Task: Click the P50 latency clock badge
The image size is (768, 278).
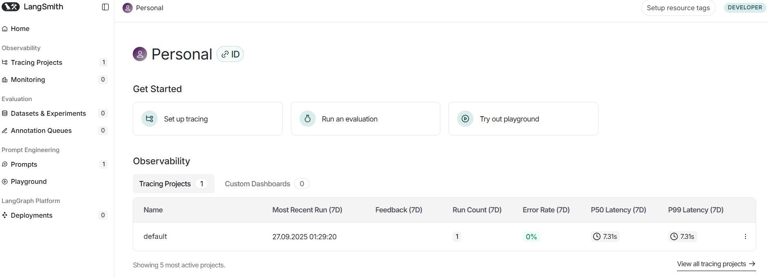Action: pyautogui.click(x=605, y=236)
